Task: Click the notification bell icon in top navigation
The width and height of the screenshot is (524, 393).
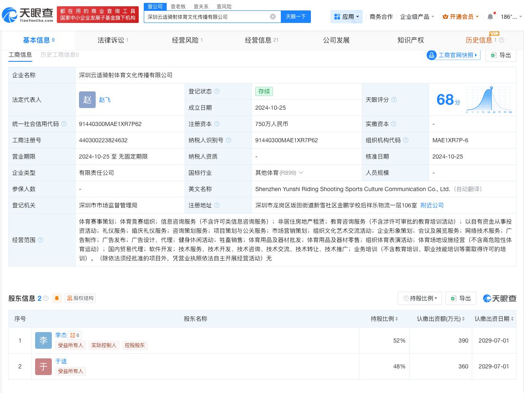Action: pos(490,16)
